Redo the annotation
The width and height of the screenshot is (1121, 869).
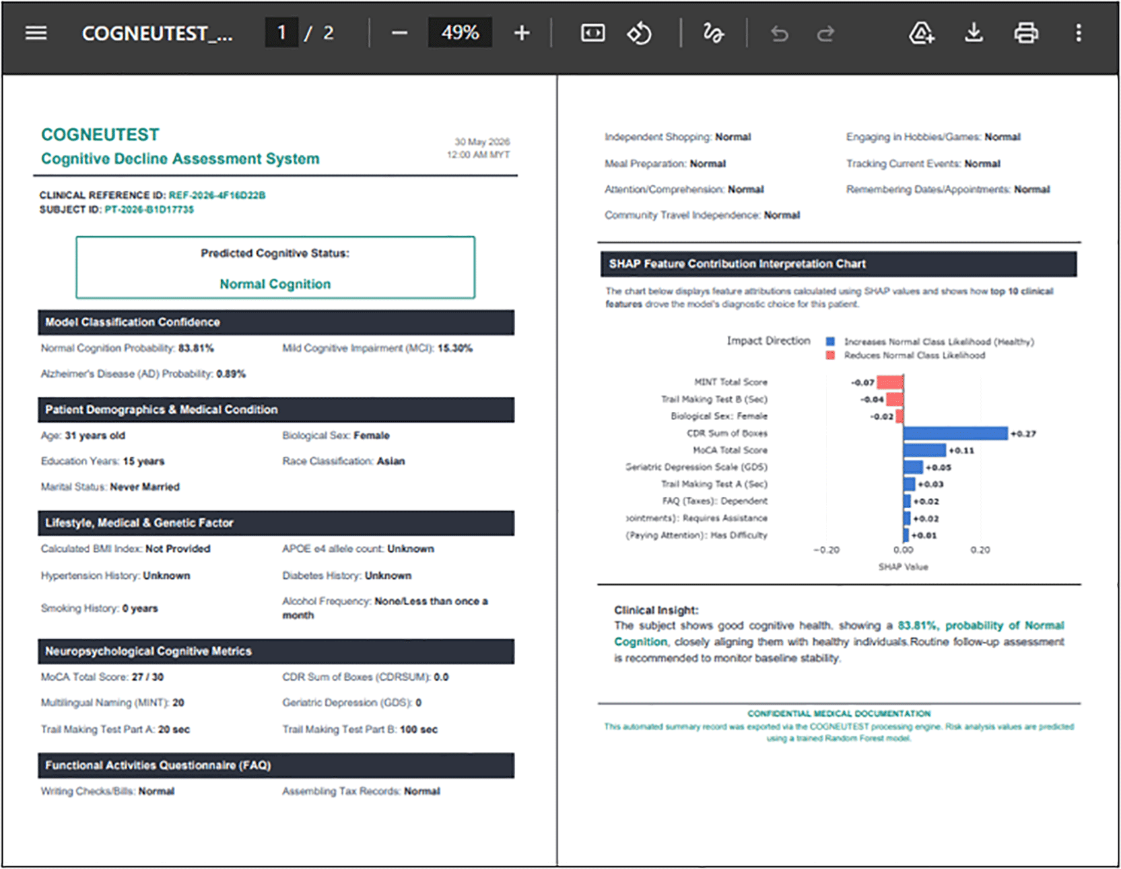click(825, 33)
